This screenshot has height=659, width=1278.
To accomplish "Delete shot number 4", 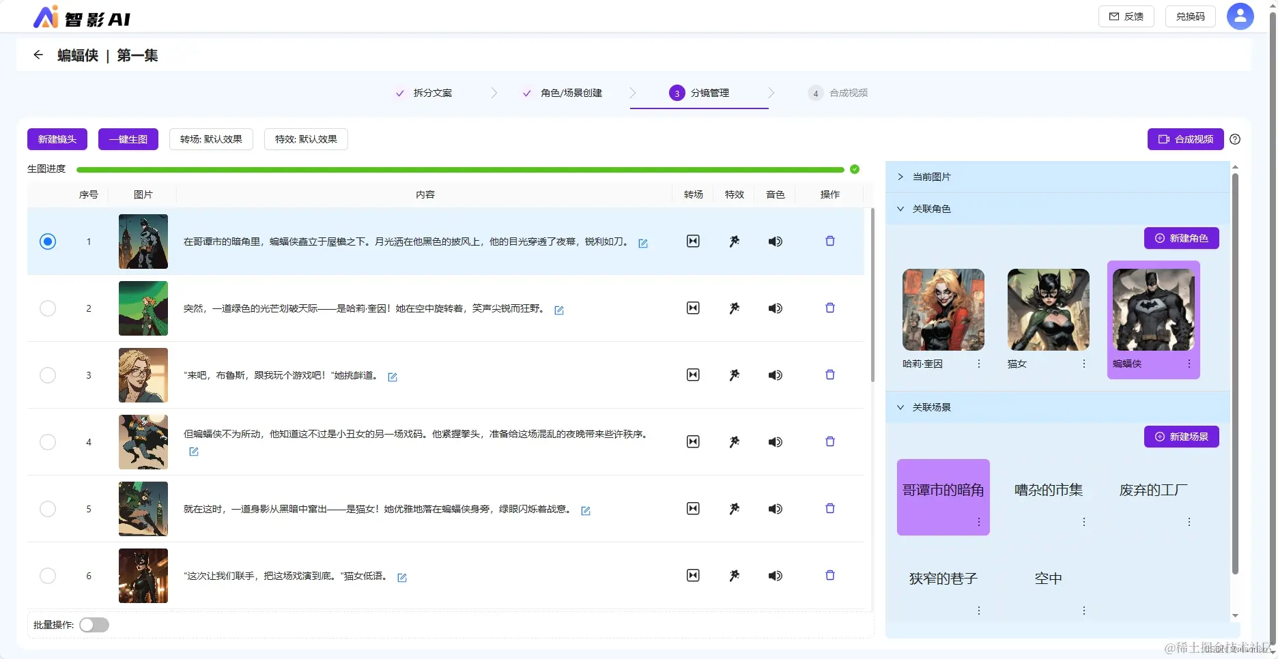I will pos(830,441).
